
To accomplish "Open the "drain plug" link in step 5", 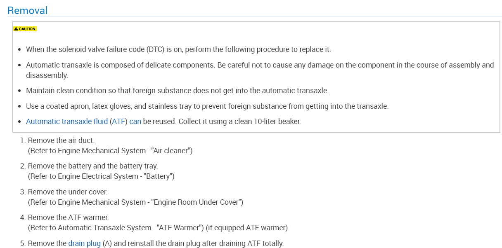I will [x=84, y=243].
